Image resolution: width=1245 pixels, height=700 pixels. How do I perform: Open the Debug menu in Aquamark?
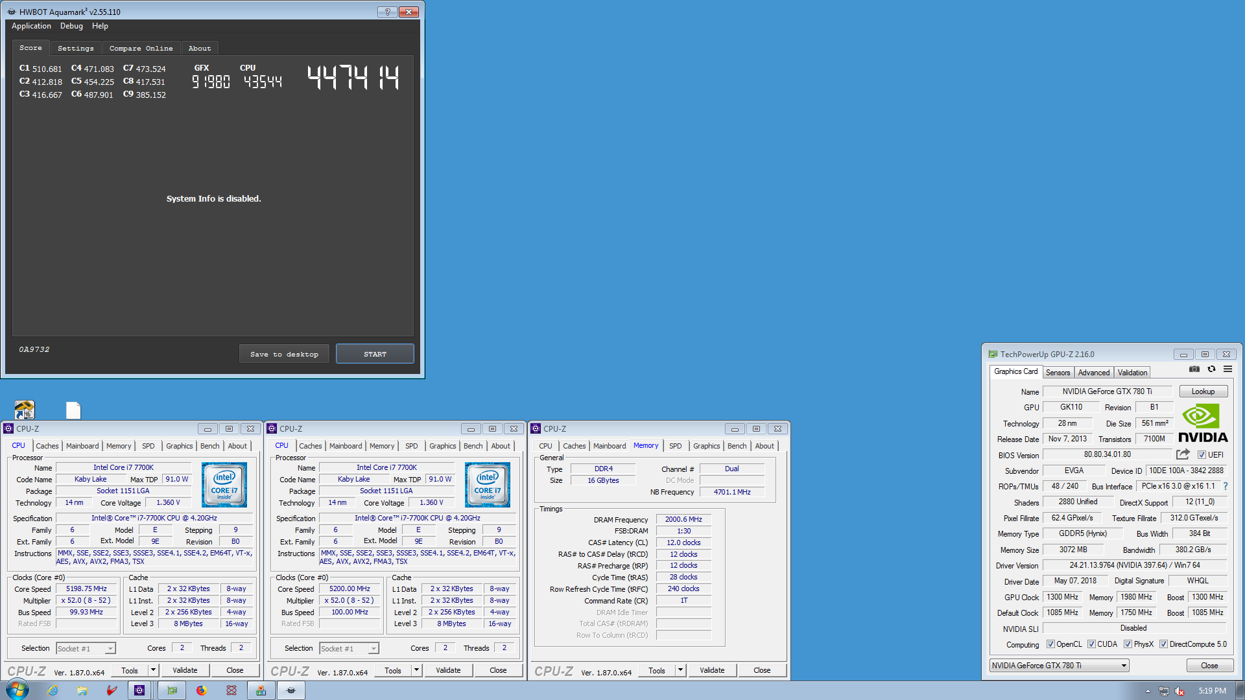[x=71, y=26]
